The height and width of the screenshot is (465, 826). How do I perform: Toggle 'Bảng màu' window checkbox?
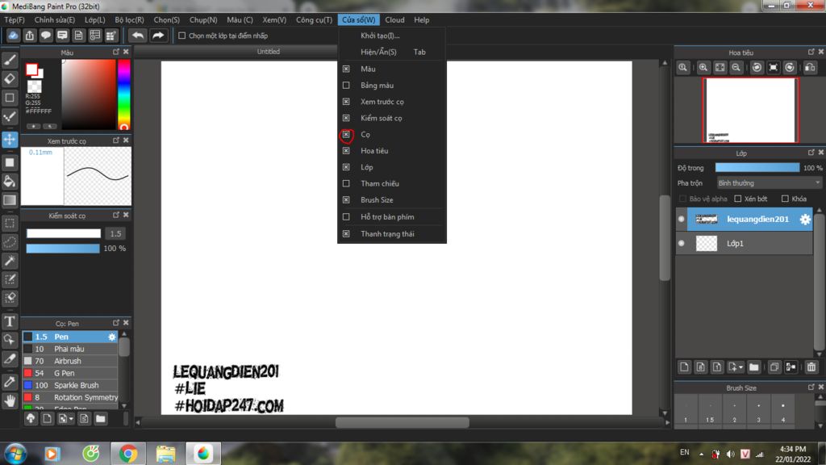pos(346,85)
